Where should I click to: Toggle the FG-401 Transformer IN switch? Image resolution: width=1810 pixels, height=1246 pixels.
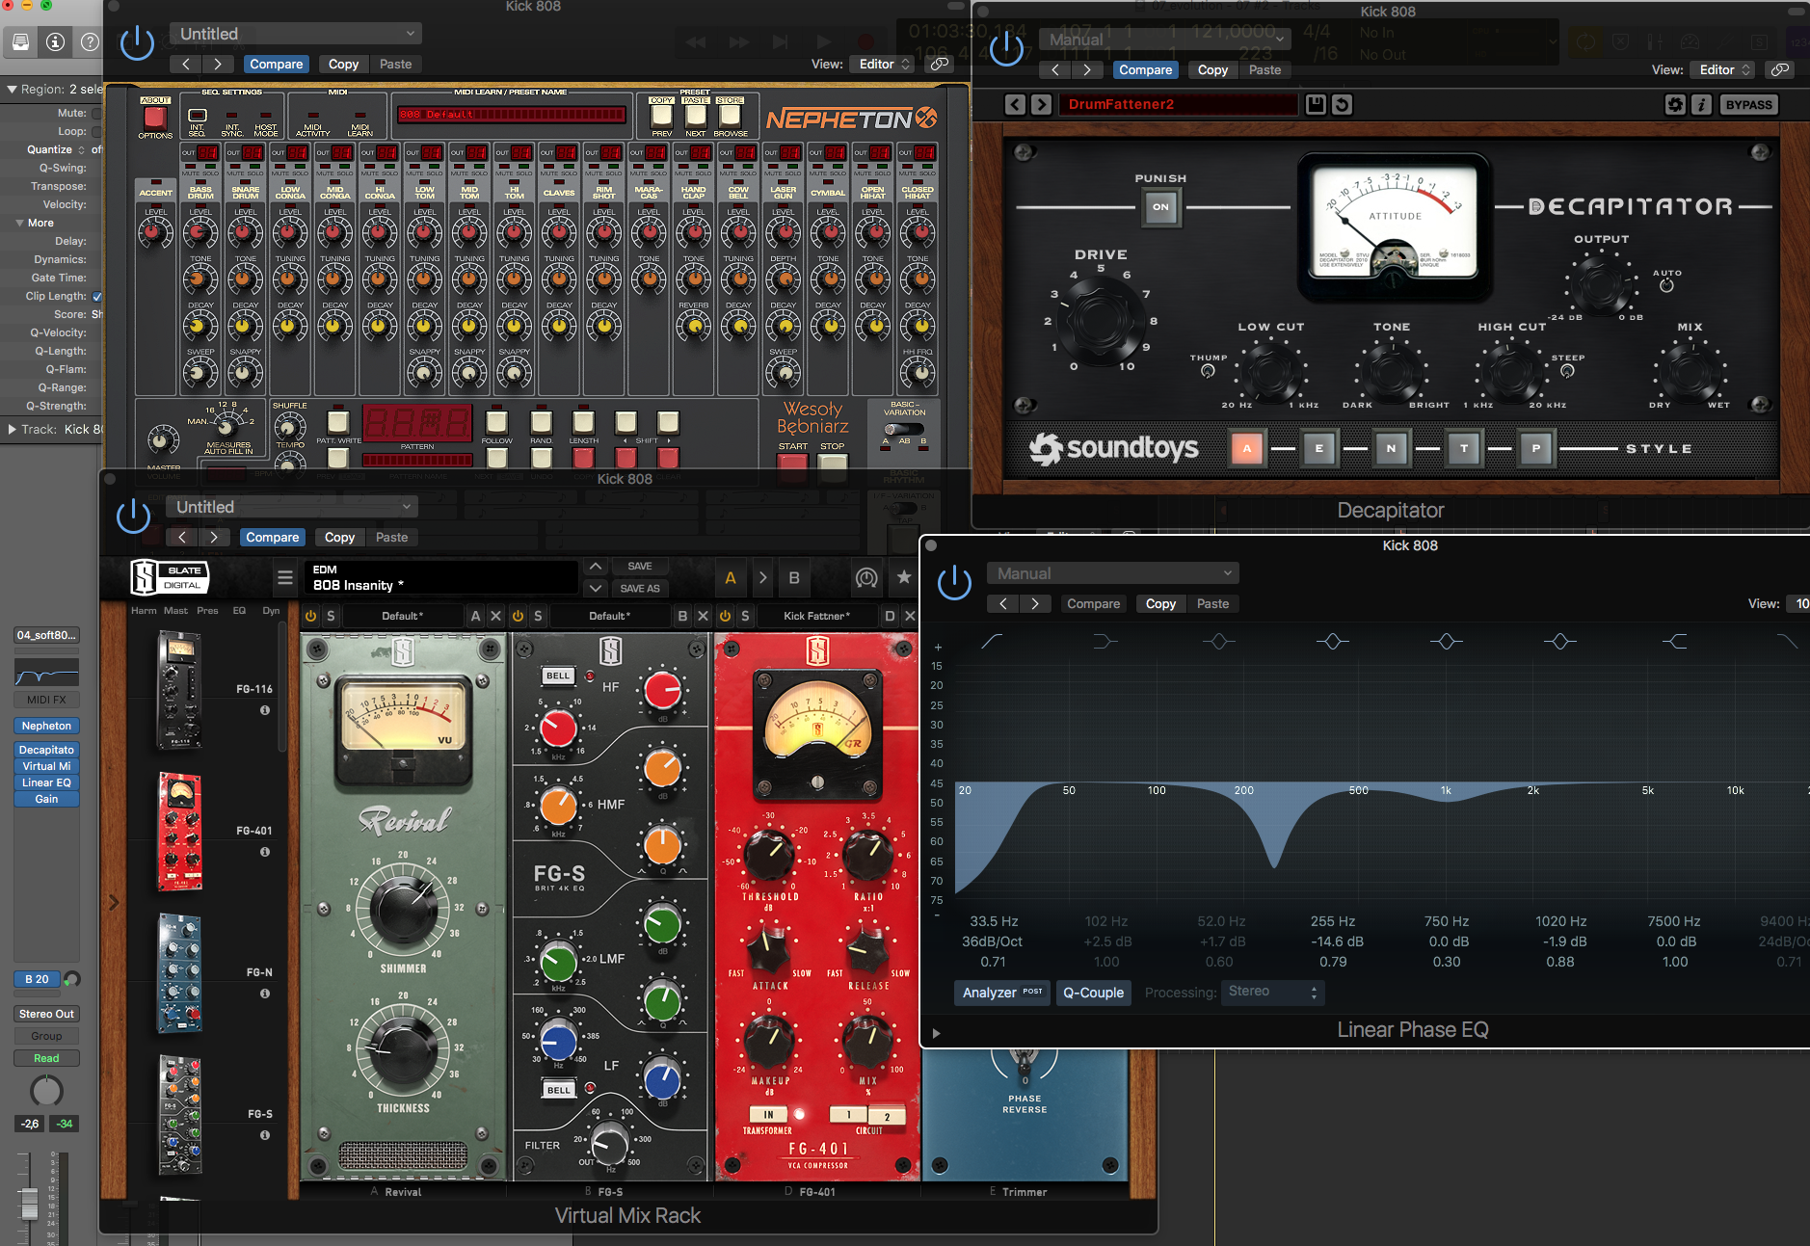pos(768,1114)
